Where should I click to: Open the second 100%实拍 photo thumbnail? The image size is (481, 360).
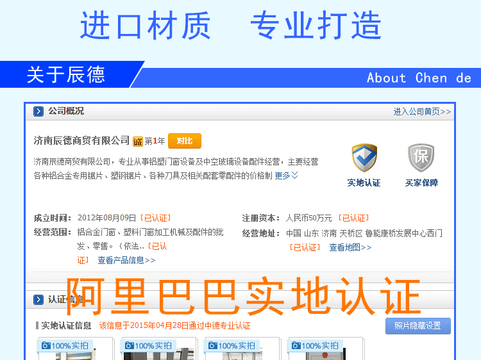159,348
